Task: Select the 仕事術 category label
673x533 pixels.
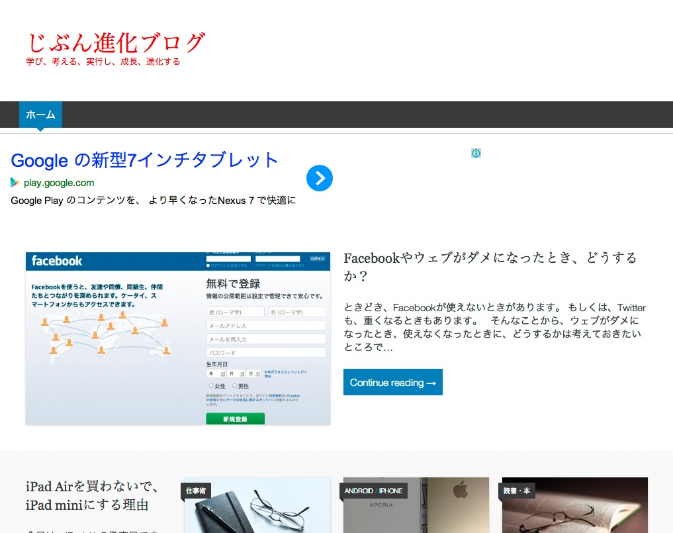Action: pyautogui.click(x=196, y=491)
